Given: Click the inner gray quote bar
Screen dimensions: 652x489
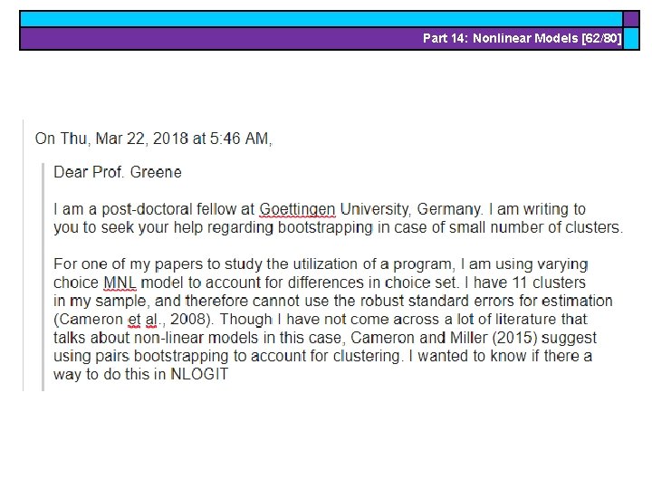Looking at the screenshot, I should point(43,277).
